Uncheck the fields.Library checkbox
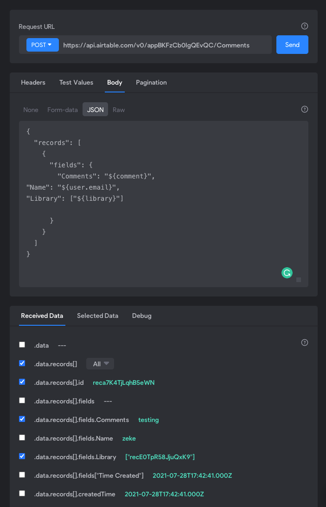The image size is (326, 507). pos(22,456)
